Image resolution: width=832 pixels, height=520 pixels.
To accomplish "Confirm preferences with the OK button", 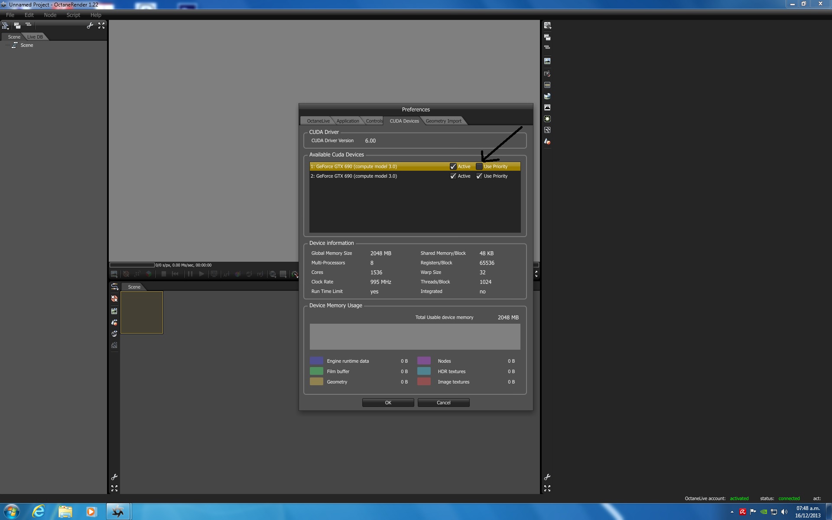I will click(x=388, y=403).
